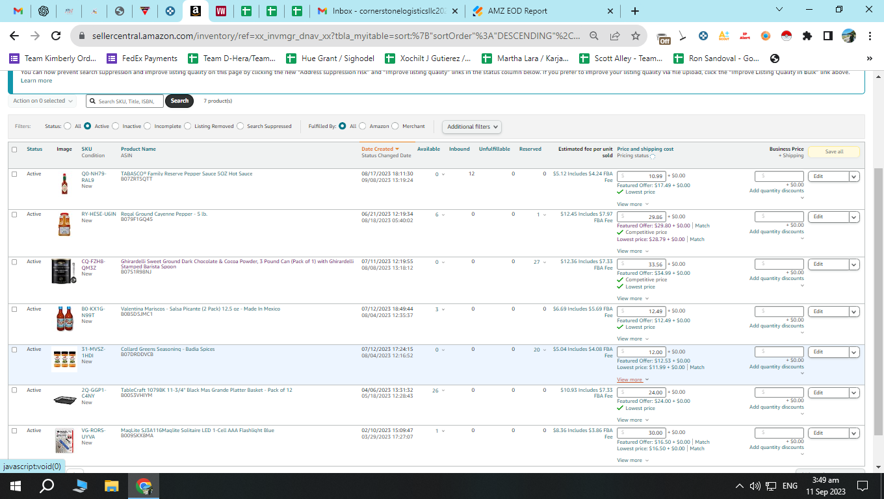Select Fulfilled By Amazon radio button
This screenshot has width=884, height=499.
point(363,126)
